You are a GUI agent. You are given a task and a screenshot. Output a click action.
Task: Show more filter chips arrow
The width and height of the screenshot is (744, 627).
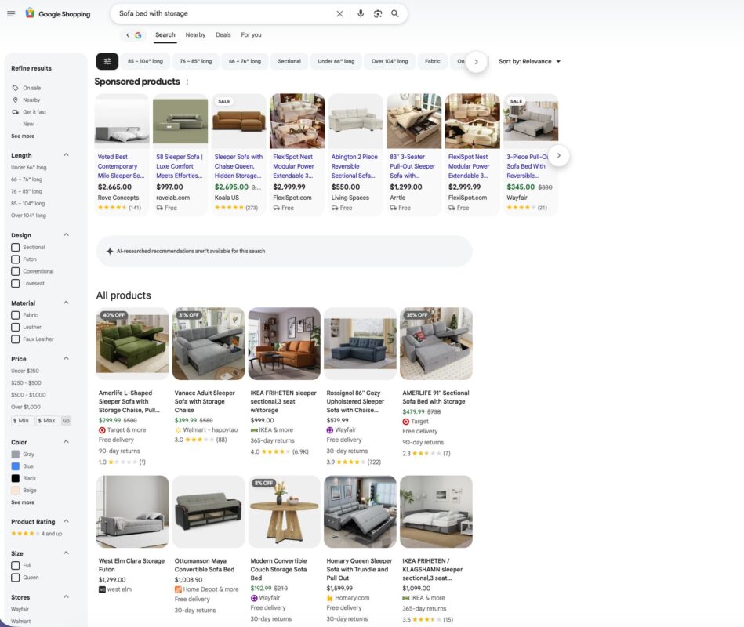tap(477, 62)
